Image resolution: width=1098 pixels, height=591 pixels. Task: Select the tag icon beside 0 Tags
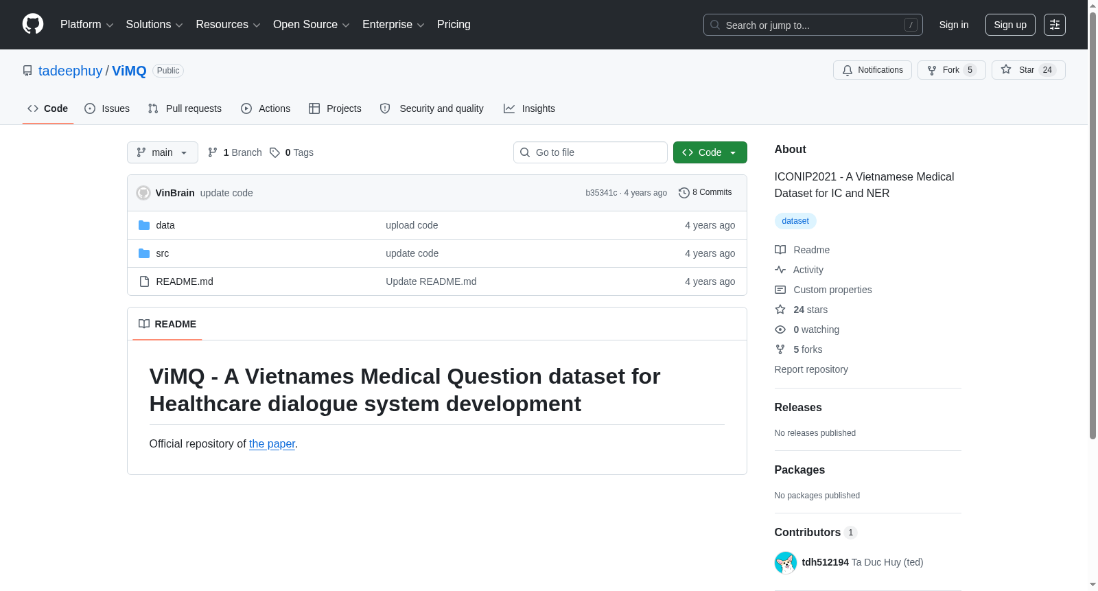coord(274,152)
